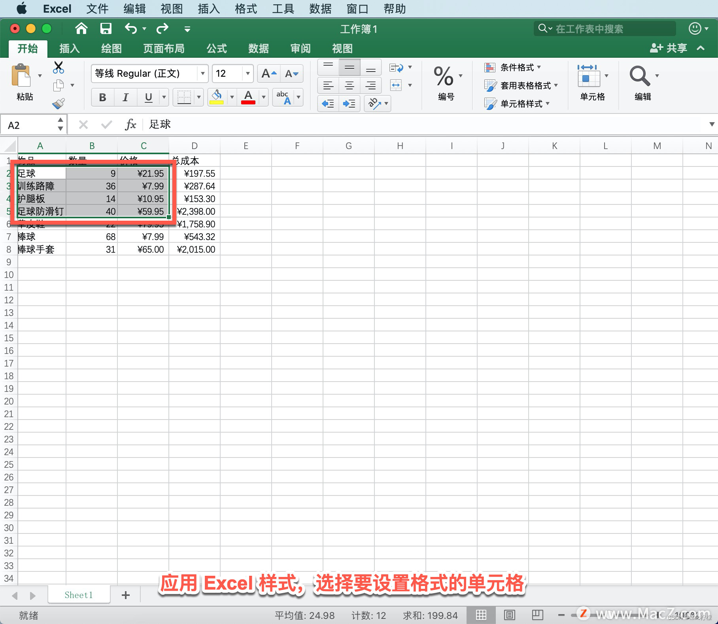Screen dimensions: 718x624
Task: Redo the last action
Action: [162, 28]
